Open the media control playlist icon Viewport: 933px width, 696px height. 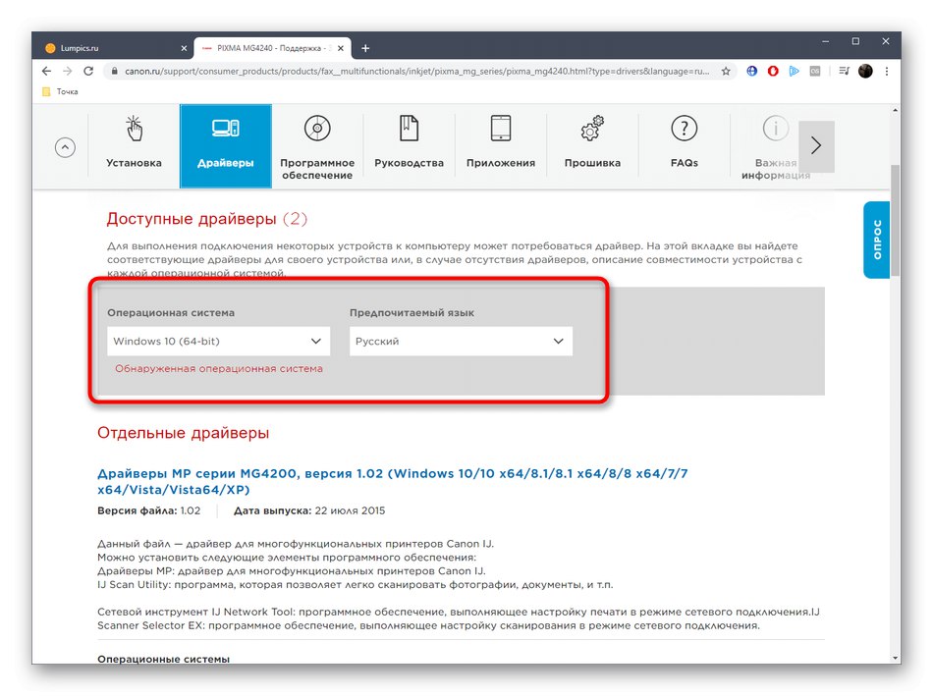[844, 71]
